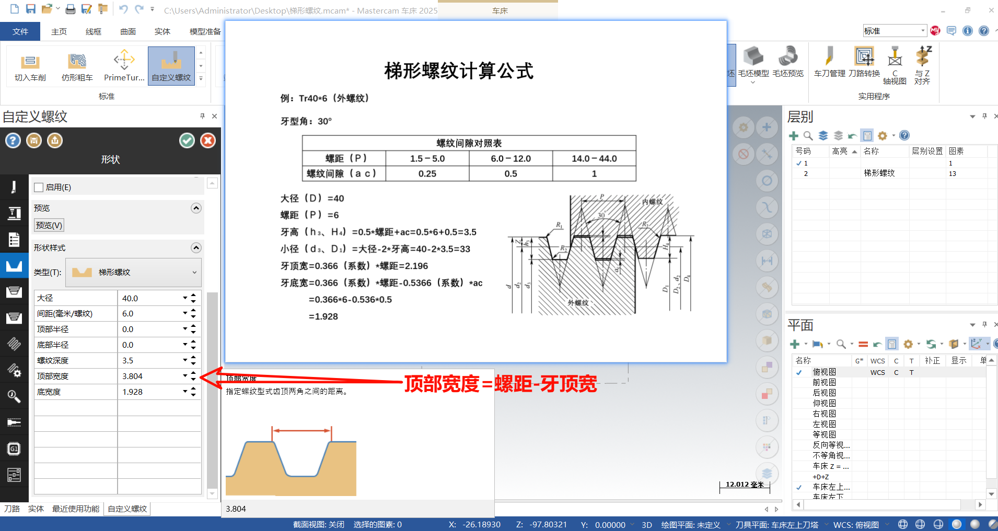Select the 仿形粗车 toolpath icon

(77, 66)
